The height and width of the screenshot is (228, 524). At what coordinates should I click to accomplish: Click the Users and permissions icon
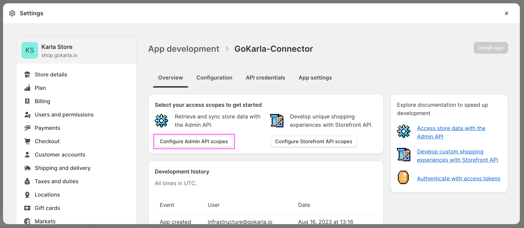(x=27, y=115)
